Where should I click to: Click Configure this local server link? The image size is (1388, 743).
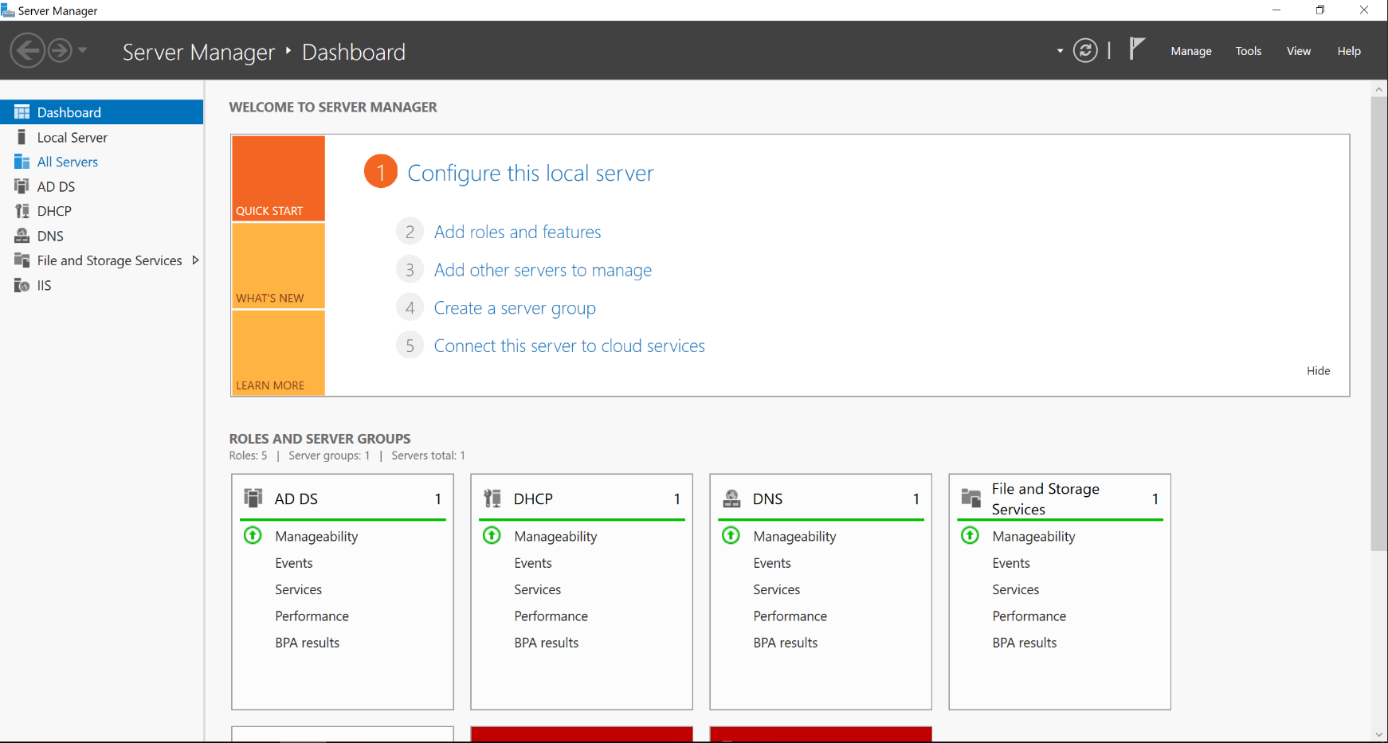pyautogui.click(x=531, y=173)
